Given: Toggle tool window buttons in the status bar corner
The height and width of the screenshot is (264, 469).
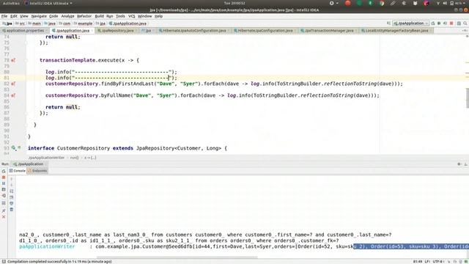Looking at the screenshot, I should [4, 261].
